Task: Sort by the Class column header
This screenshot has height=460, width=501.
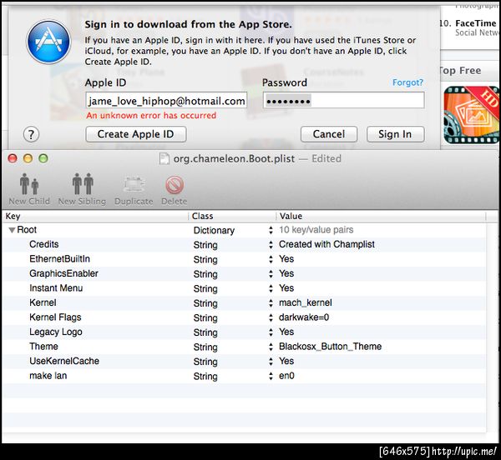Action: 232,216
